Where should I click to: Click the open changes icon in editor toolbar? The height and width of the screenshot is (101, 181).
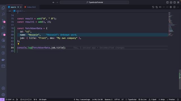(x=157, y=7)
